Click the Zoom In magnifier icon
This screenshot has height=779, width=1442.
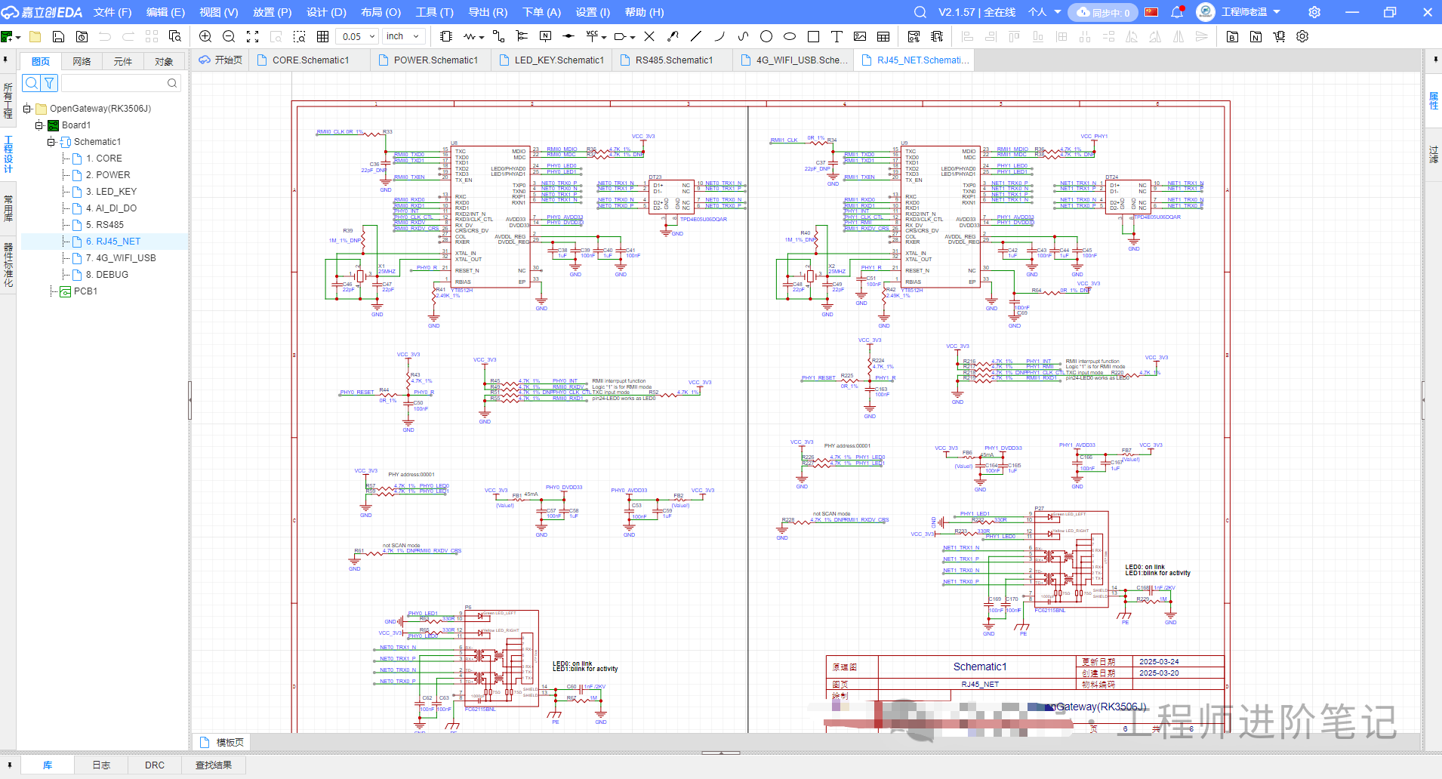pyautogui.click(x=205, y=36)
